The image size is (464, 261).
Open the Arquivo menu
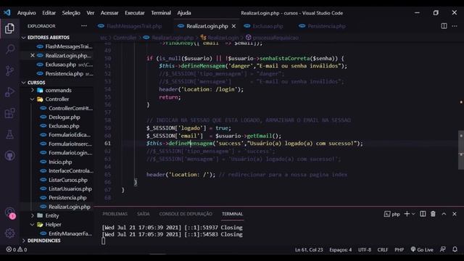26,13
